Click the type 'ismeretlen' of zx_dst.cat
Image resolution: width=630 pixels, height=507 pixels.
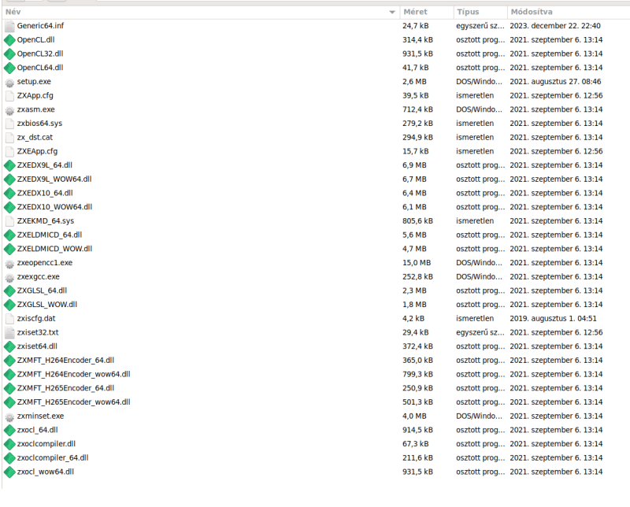tap(475, 138)
